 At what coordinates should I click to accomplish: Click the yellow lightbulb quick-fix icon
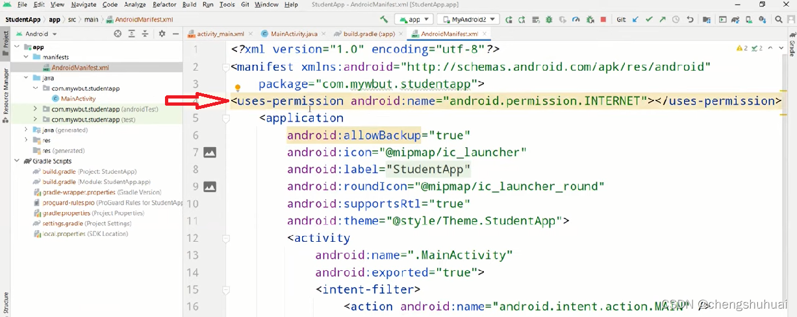[x=238, y=88]
